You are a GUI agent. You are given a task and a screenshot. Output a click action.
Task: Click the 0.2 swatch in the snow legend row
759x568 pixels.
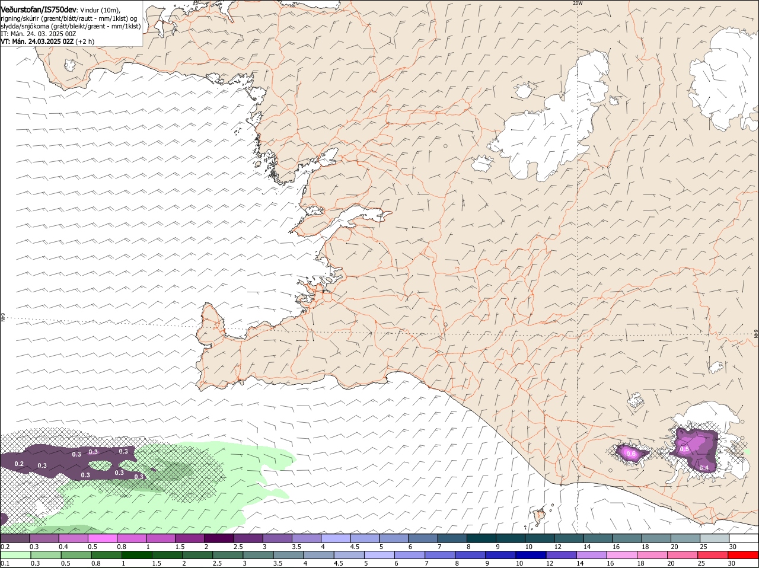point(15,538)
